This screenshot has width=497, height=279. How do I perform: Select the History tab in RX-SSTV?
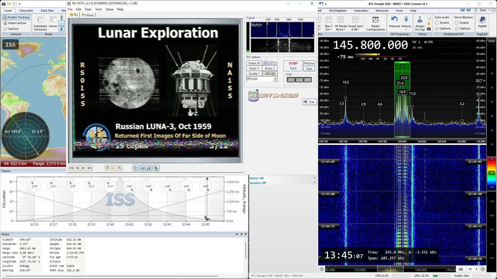click(88, 15)
